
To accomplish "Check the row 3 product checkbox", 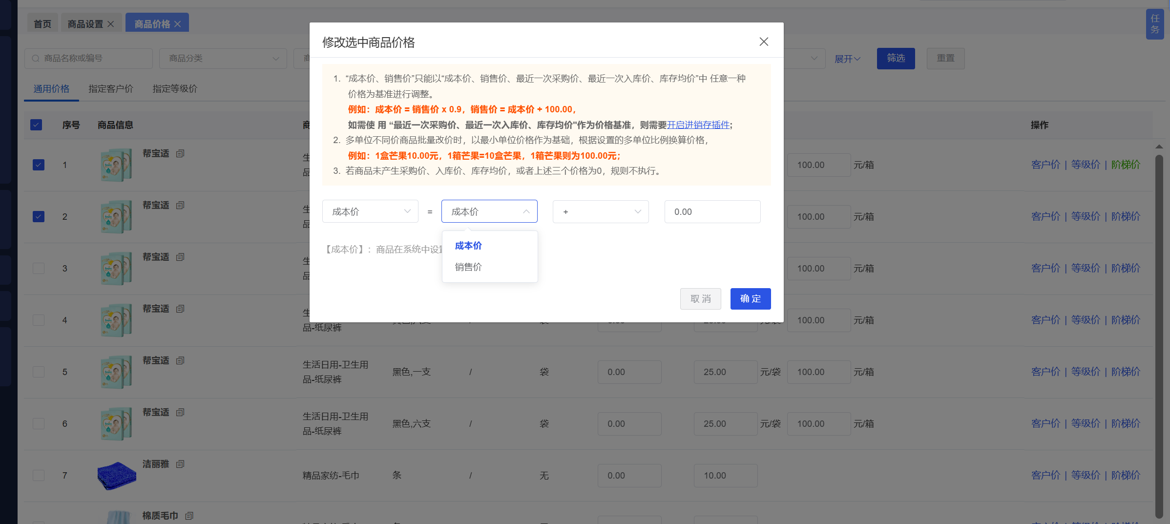I will 39,269.
